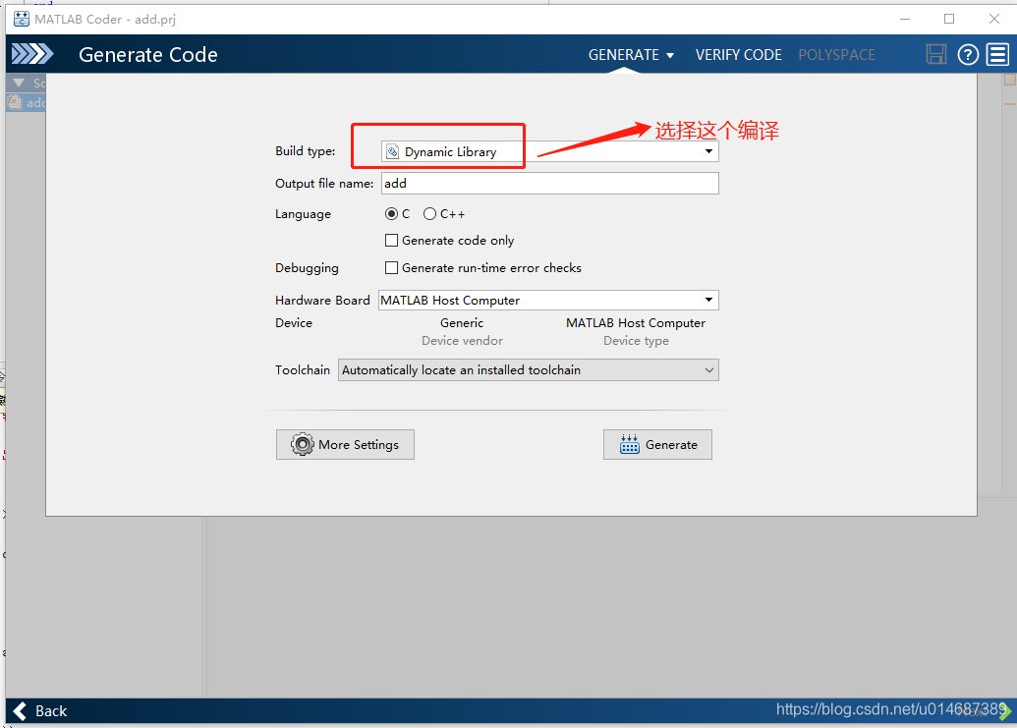The width and height of the screenshot is (1017, 728).
Task: Click MATLAB Host Computer device type text
Action: pyautogui.click(x=636, y=323)
